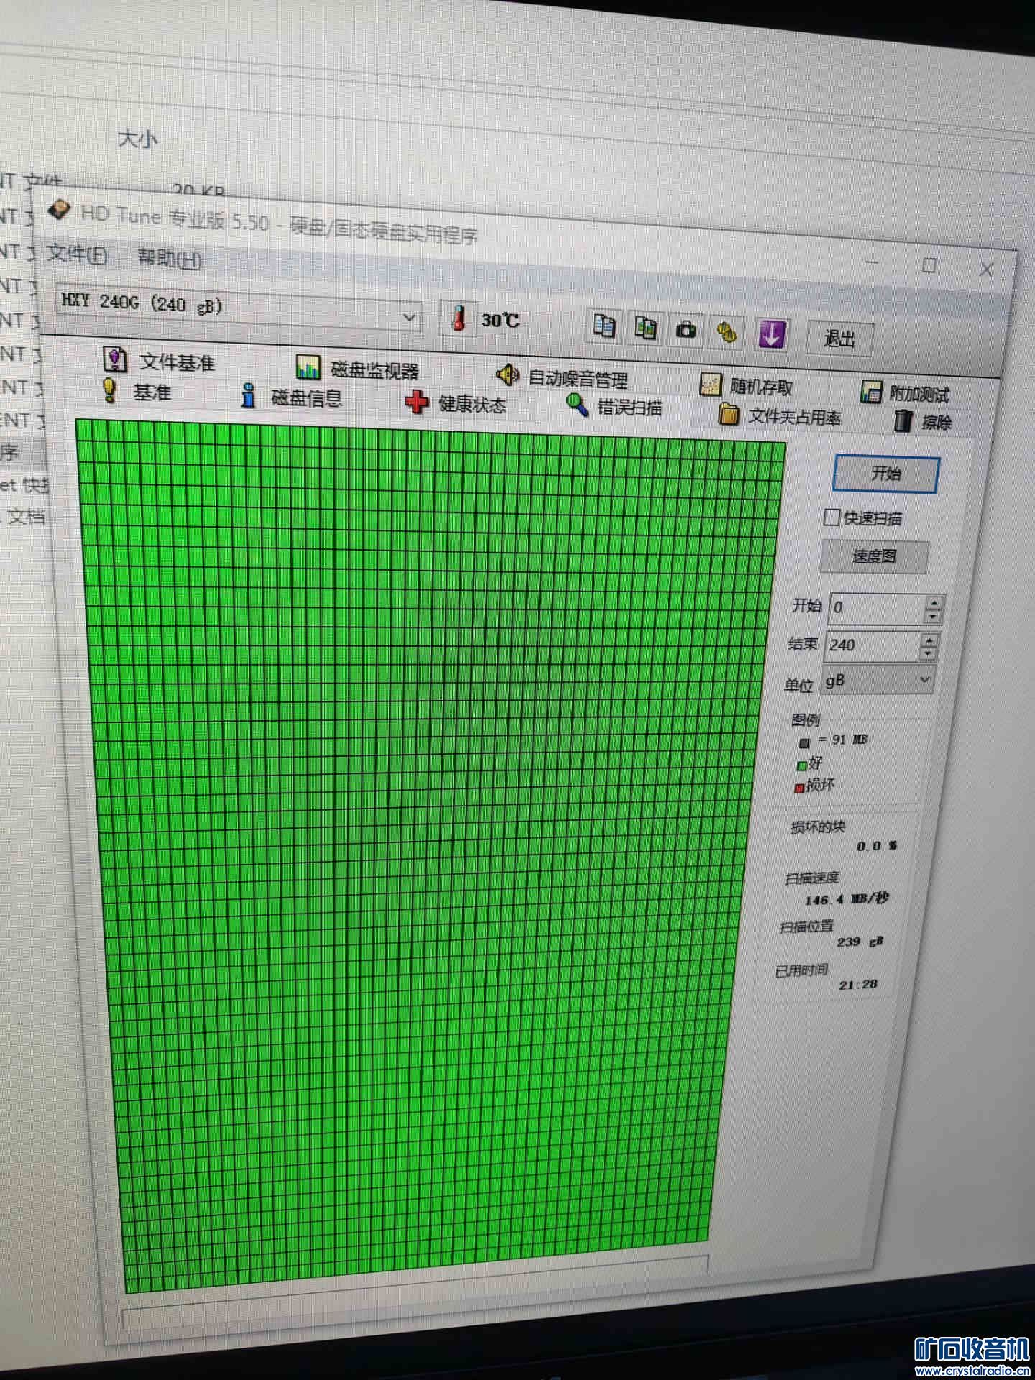Click the 146.4 MB/秒 scan speed value

click(847, 899)
